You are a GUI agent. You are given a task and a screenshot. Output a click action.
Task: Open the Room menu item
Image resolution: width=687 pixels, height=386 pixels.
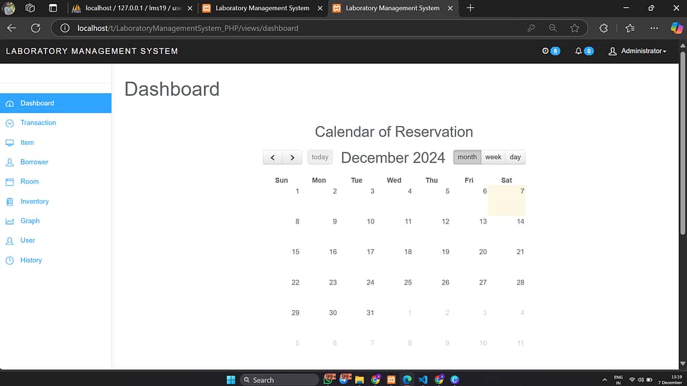click(x=30, y=181)
